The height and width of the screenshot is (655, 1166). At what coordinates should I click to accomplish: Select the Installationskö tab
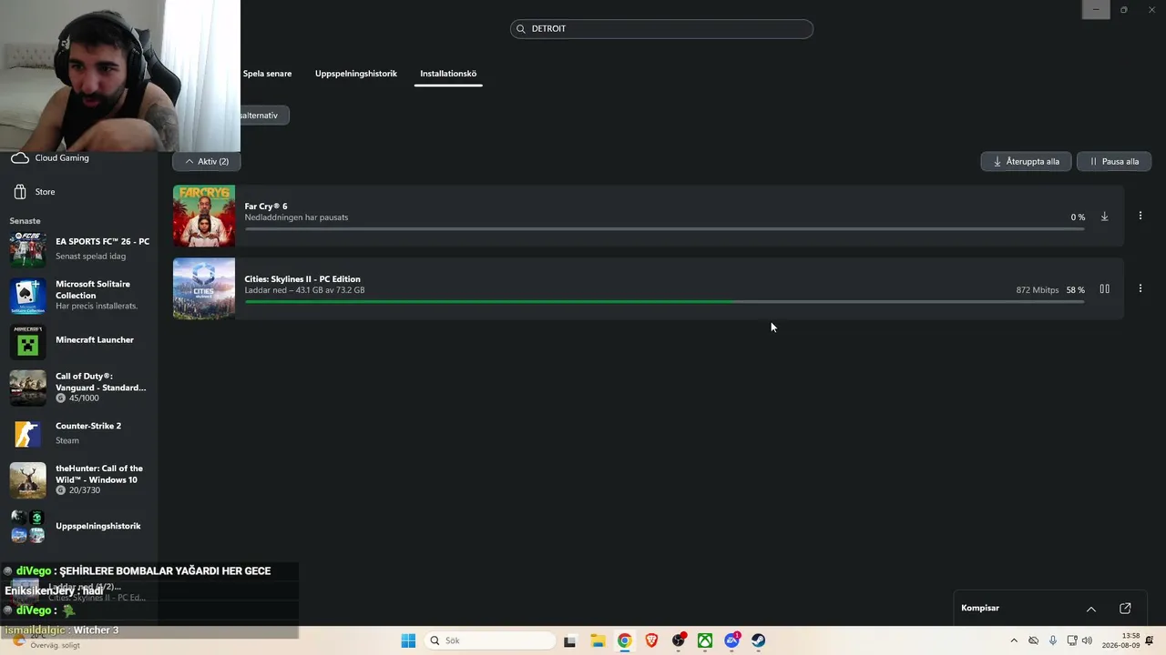pyautogui.click(x=448, y=74)
